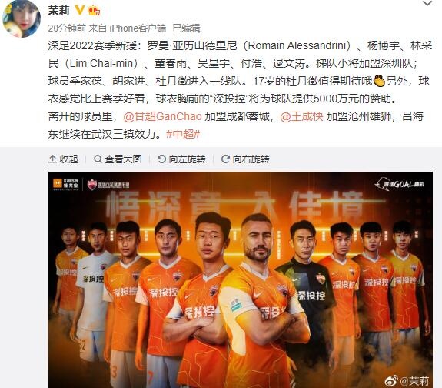The height and width of the screenshot is (388, 442).
Task: Click the clapping hands emoji in post
Action: (379, 82)
